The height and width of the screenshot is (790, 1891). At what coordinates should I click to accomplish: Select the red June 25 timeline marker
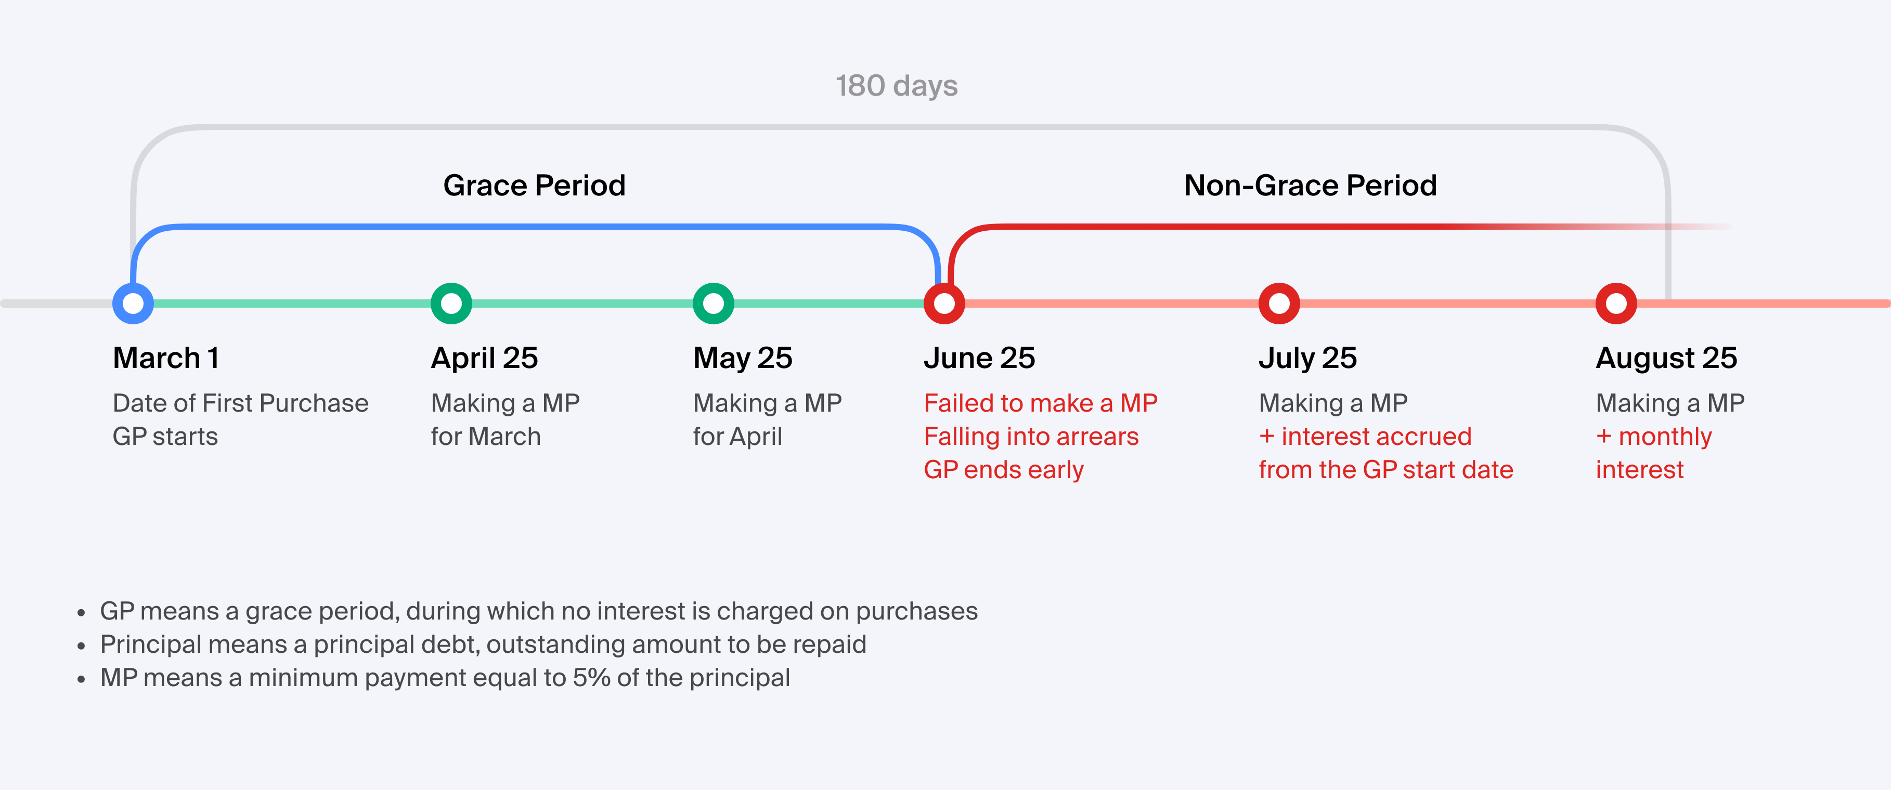click(x=944, y=303)
